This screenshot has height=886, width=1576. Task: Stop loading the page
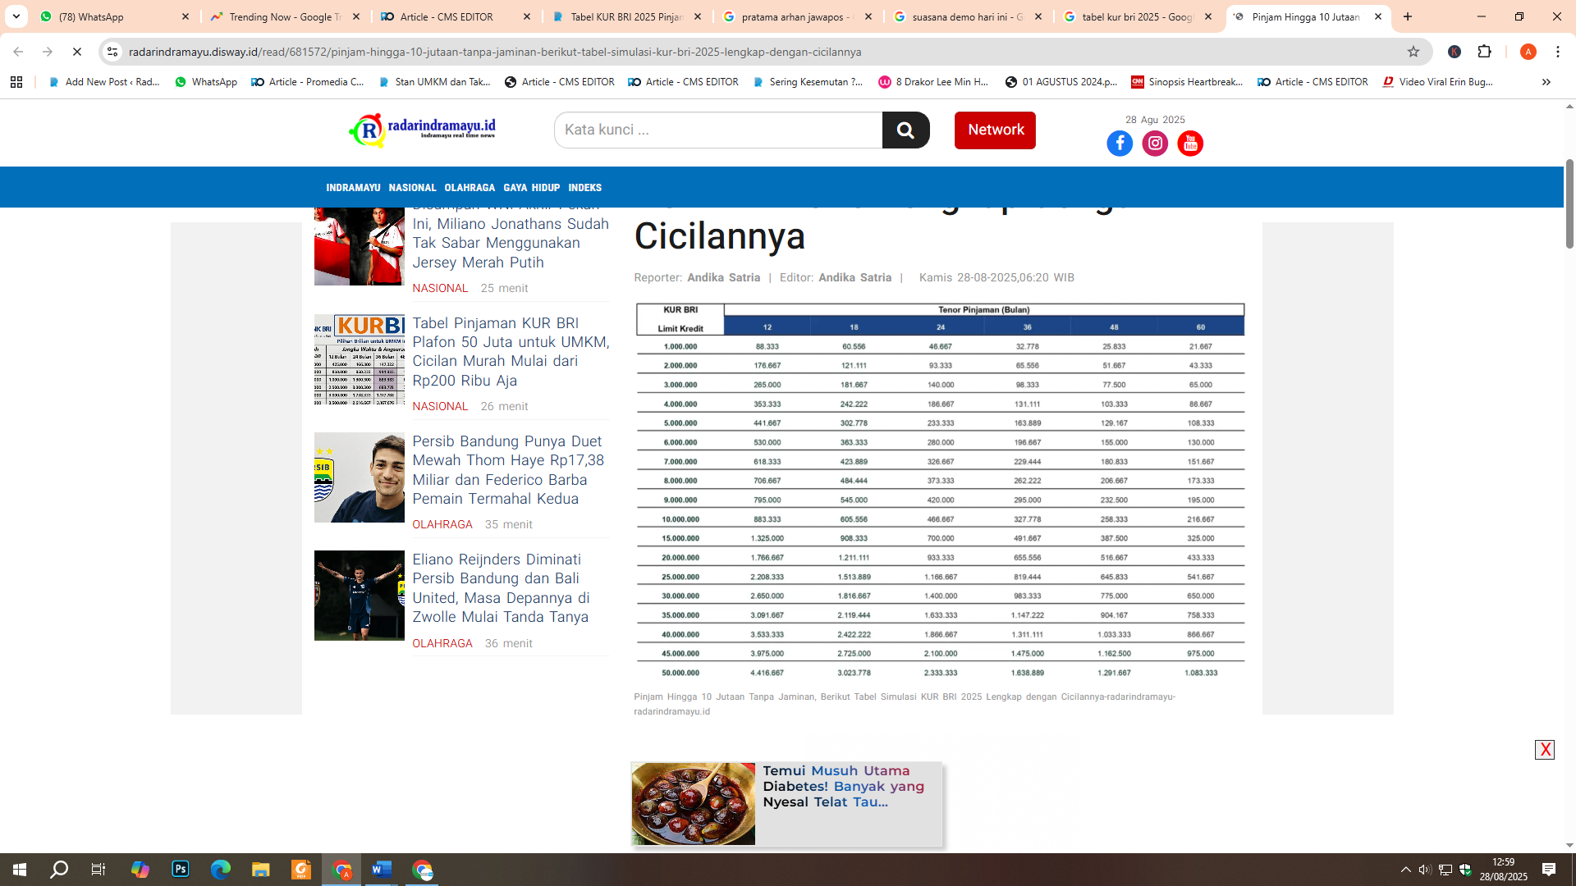click(x=77, y=52)
